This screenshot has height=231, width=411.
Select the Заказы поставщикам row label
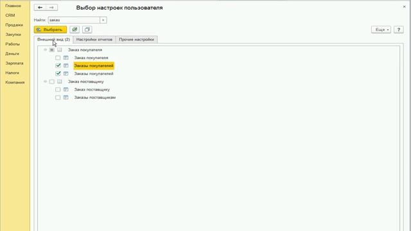[x=95, y=98]
